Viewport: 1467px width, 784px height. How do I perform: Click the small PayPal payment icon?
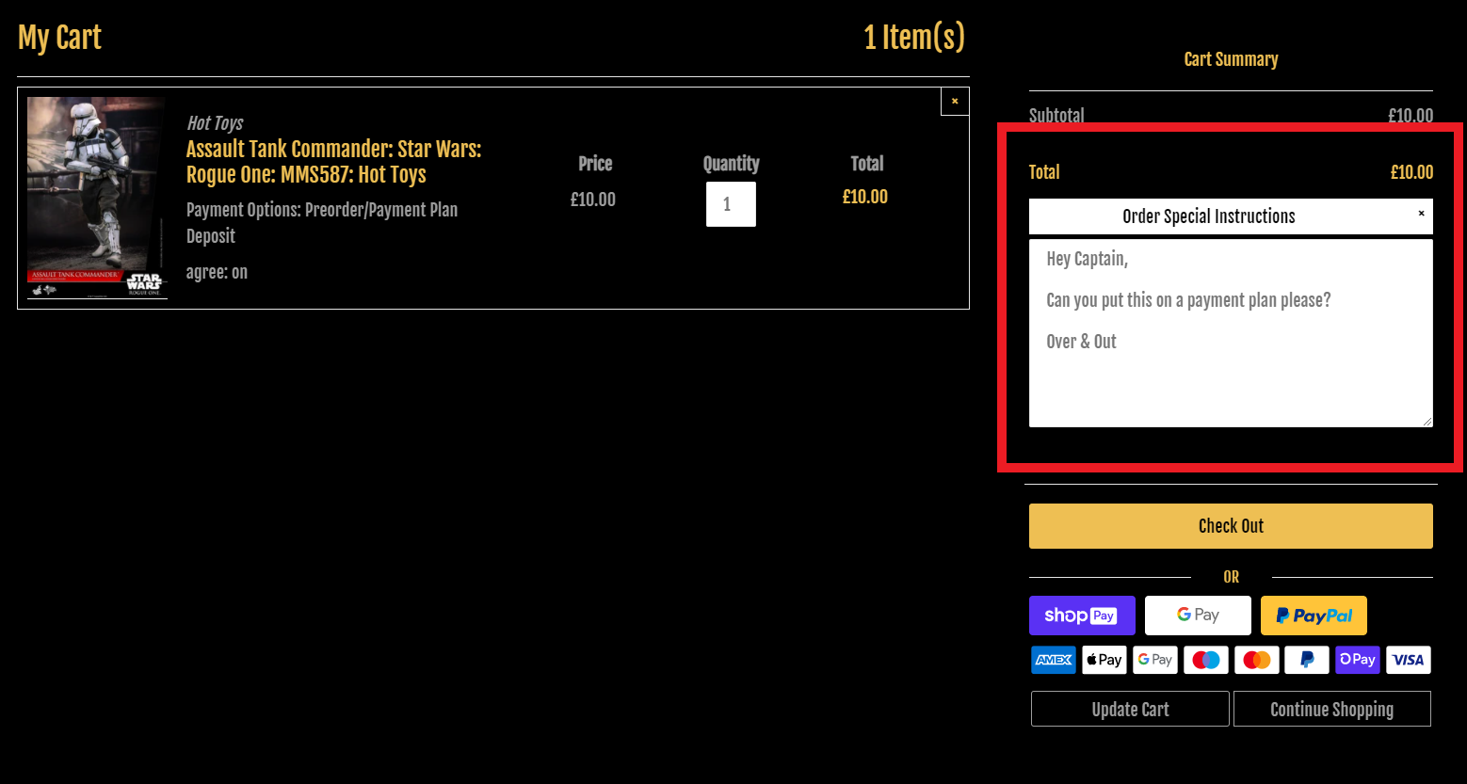click(1307, 660)
